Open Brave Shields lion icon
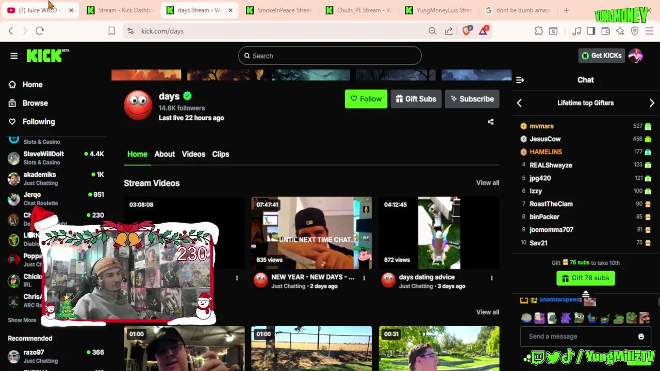Viewport: 660px width, 371px height. (x=467, y=31)
